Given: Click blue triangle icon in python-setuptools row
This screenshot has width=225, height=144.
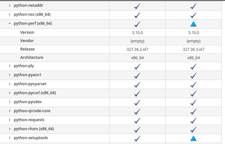Looking at the screenshot, I should [x=194, y=139].
